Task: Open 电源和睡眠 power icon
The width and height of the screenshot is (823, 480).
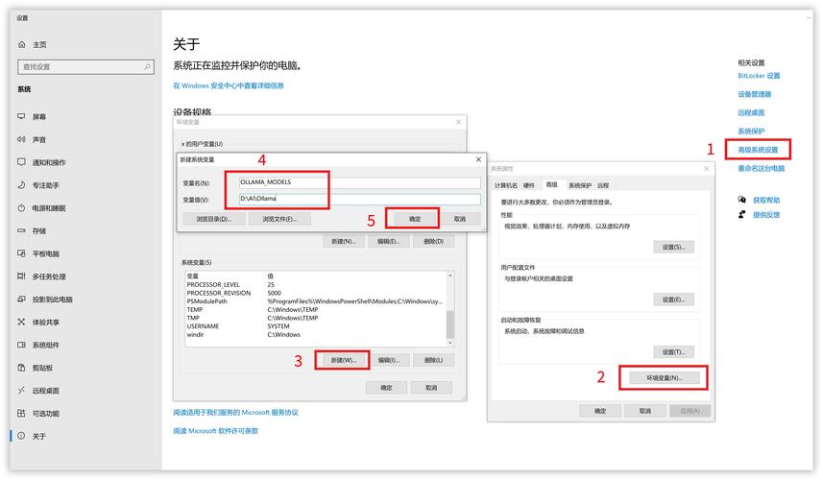Action: point(21,208)
